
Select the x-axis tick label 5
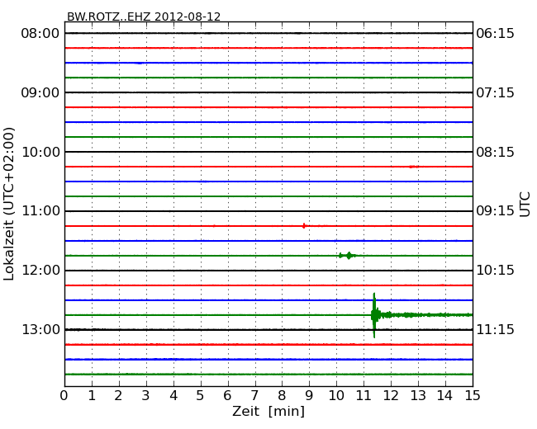coord(200,395)
